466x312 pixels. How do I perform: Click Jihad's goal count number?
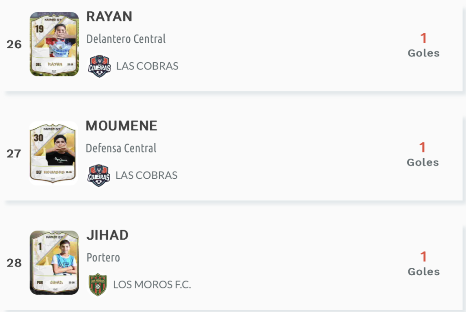pos(423,257)
